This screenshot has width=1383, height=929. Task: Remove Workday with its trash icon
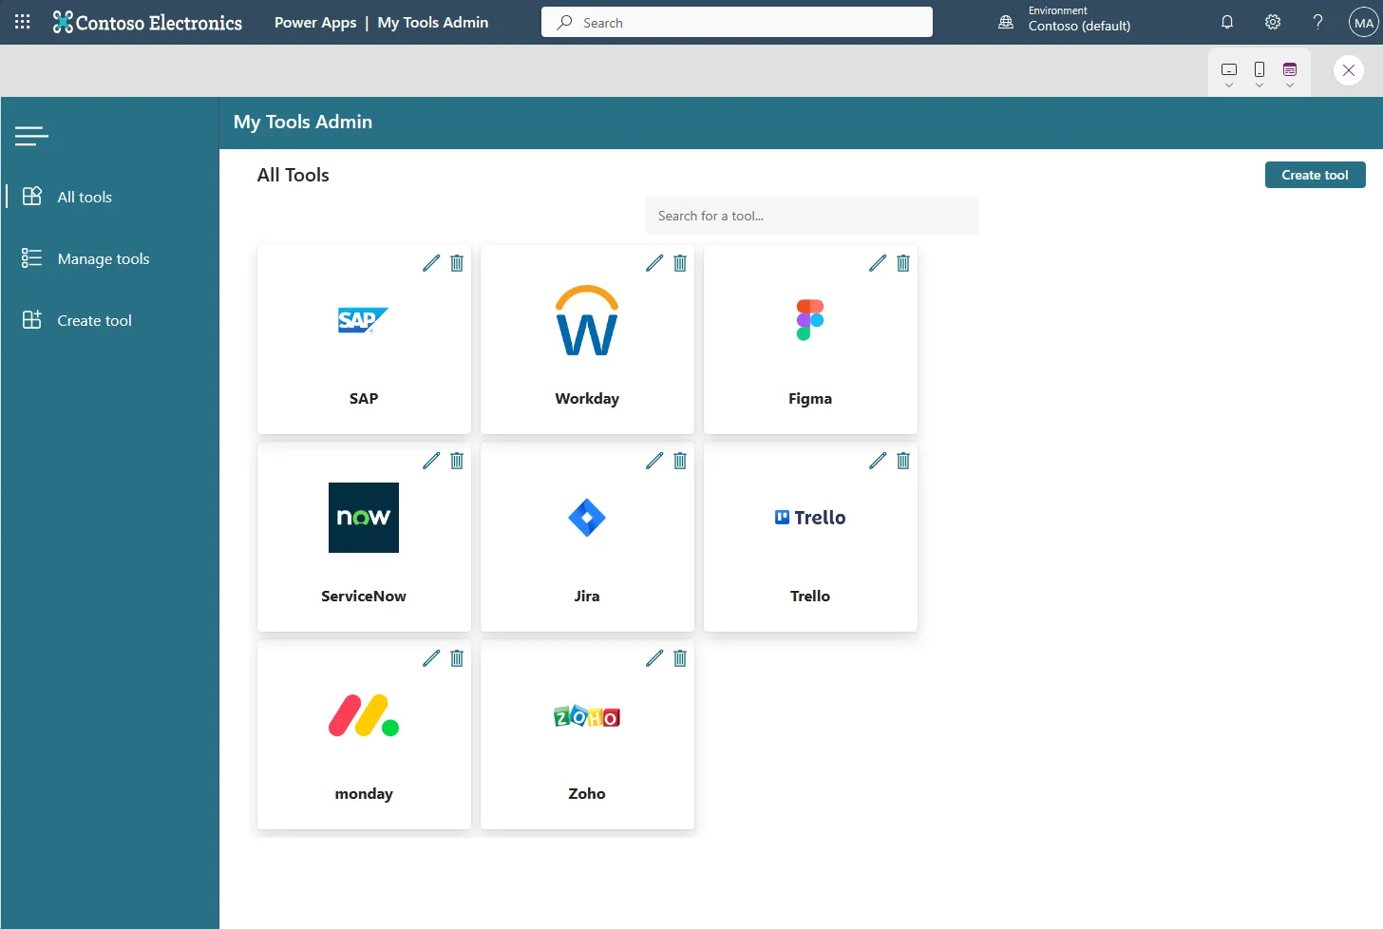pyautogui.click(x=680, y=263)
